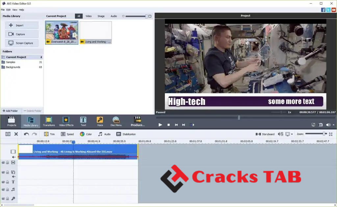Toggle full screen preview
The width and height of the screenshot is (337, 207).
[x=313, y=125]
